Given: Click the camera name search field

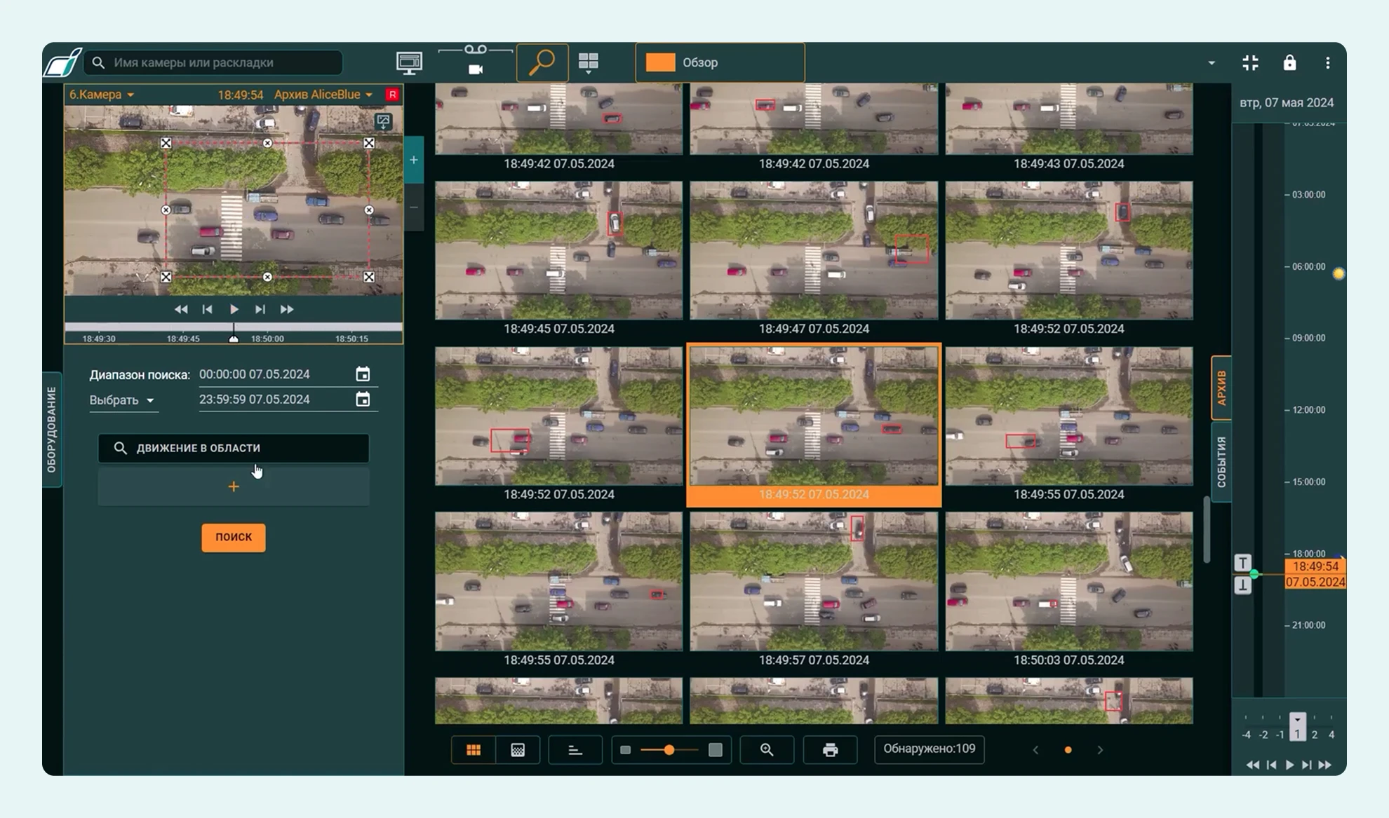Looking at the screenshot, I should [x=214, y=62].
